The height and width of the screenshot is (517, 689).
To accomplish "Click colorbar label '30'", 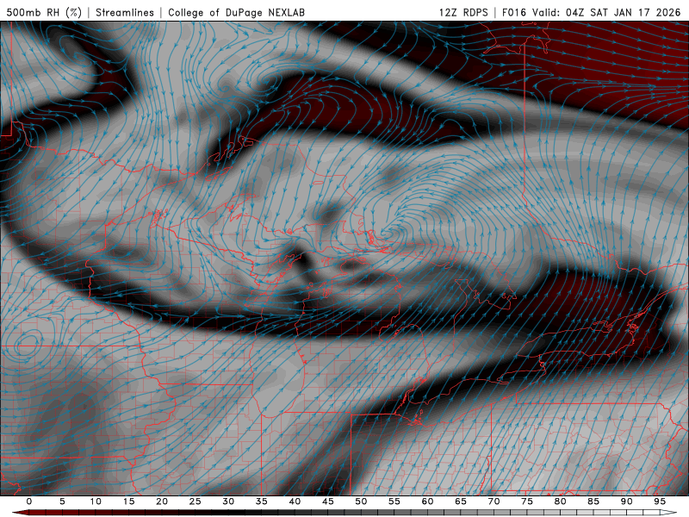I will click(228, 501).
